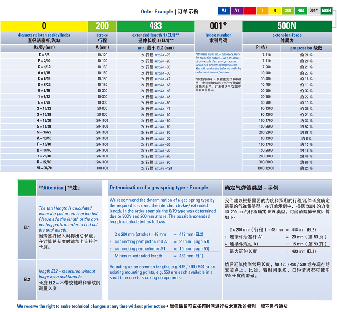Click the small grey '001*' order code box
The width and height of the screenshot is (337, 312).
313,11
